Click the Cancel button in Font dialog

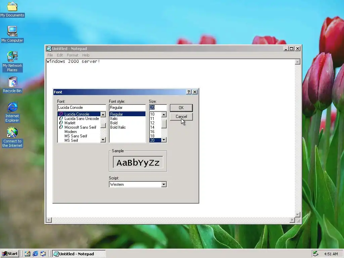click(x=181, y=117)
